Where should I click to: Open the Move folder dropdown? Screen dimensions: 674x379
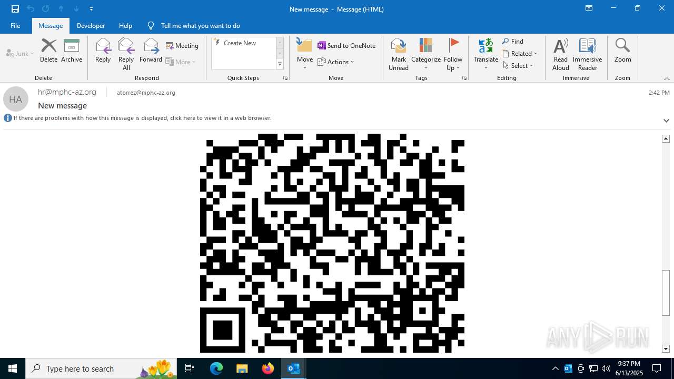click(305, 54)
